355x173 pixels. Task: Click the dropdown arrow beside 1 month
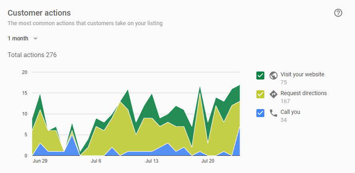(35, 39)
